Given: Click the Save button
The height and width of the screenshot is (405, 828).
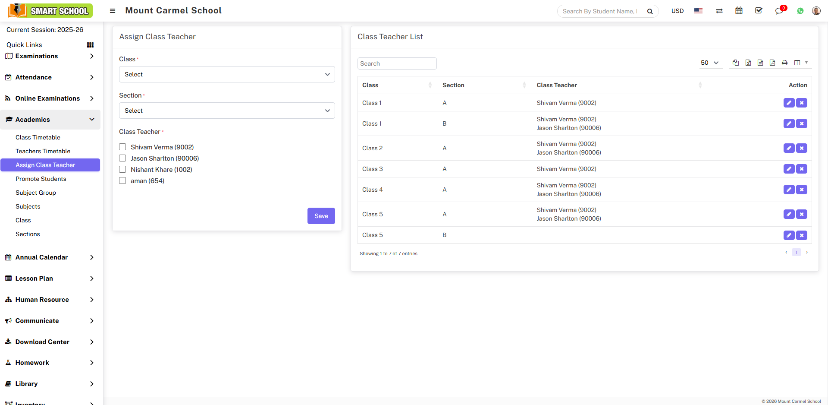Looking at the screenshot, I should pyautogui.click(x=321, y=216).
